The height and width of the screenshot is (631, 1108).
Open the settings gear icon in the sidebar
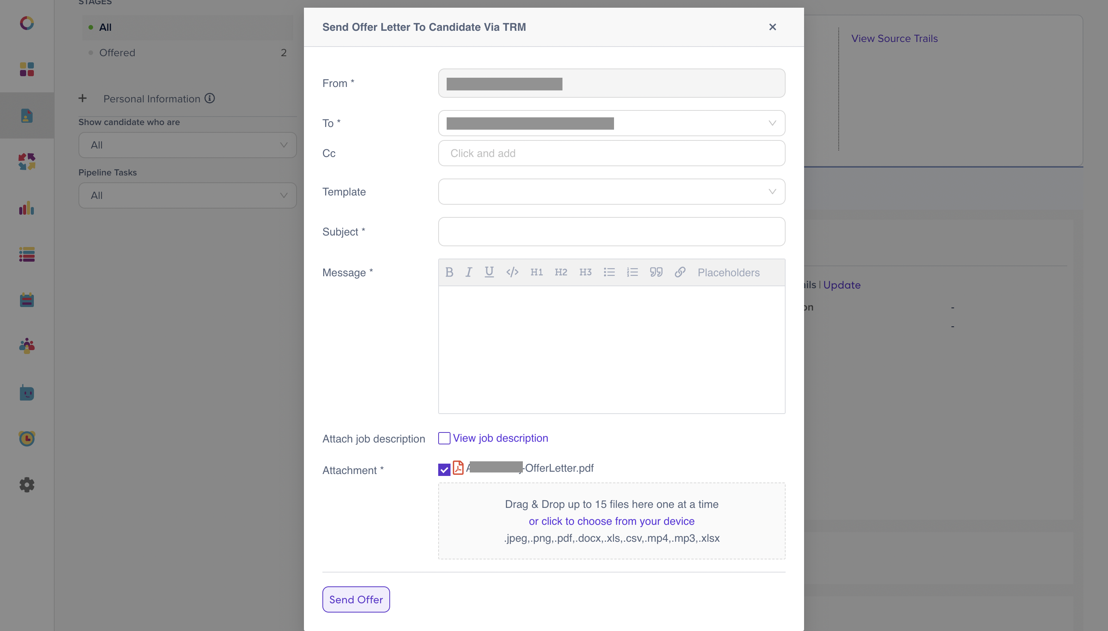coord(27,485)
